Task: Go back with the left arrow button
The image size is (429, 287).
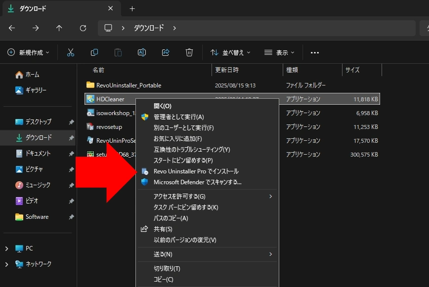Action: click(12, 28)
